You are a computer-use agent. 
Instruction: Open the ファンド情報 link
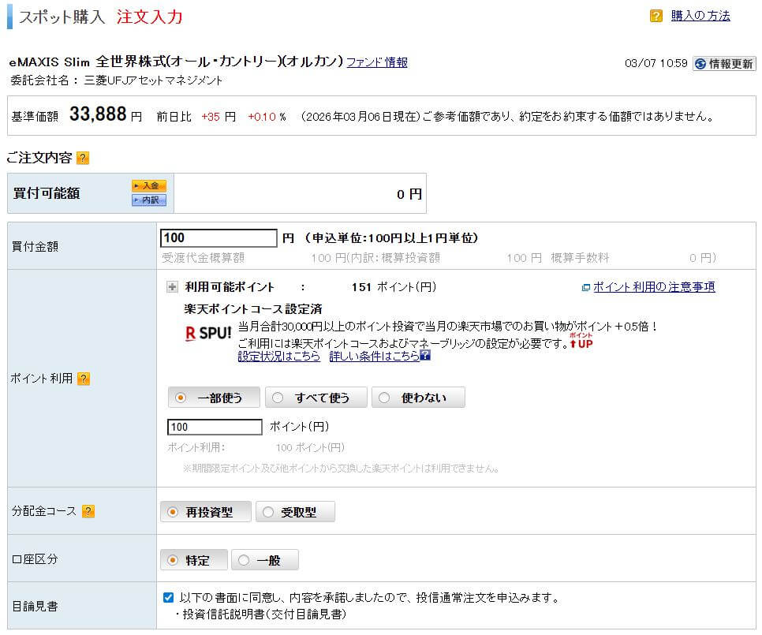377,62
